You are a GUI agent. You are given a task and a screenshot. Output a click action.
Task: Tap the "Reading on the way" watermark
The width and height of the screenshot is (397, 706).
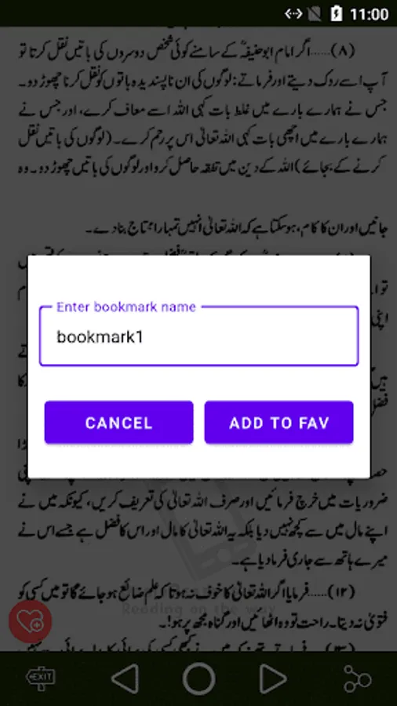coord(198,610)
